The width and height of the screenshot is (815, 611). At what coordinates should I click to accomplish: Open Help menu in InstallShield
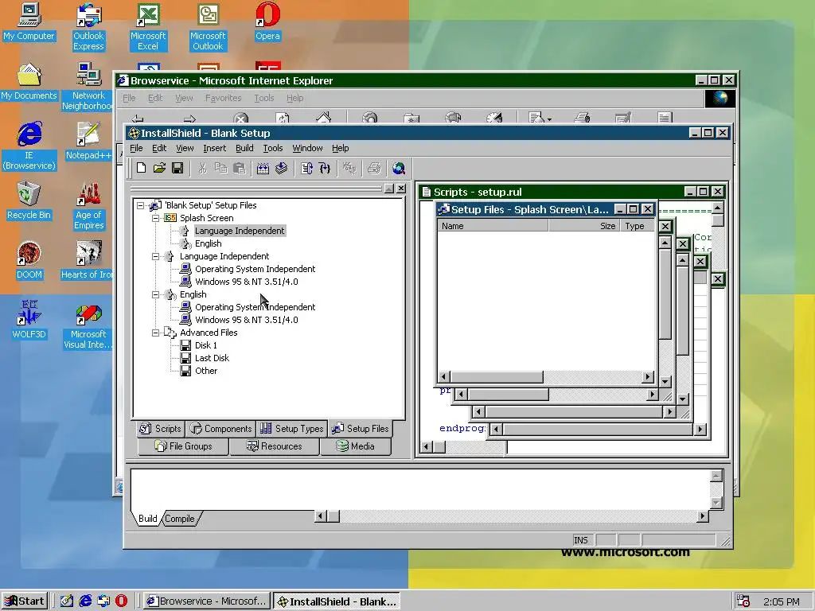coord(341,148)
